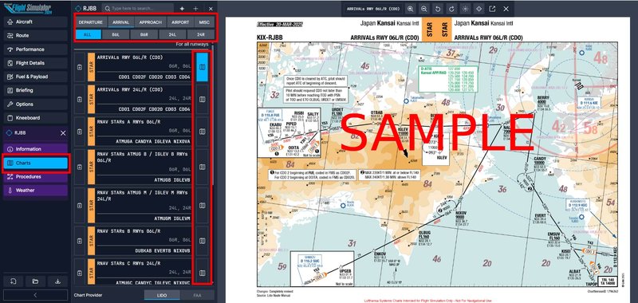Viewport: 638px width, 303px height.
Task: Switch to the DEPARTURE charts tab
Action: click(90, 22)
